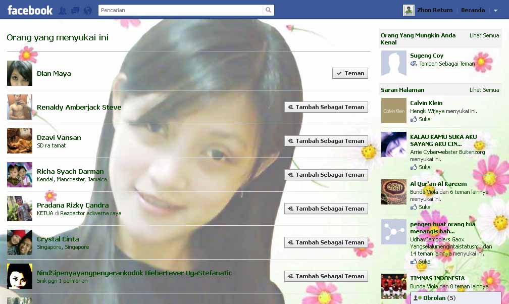
Task: Open Al Qur'an Al Kareem page thumbnail
Action: [393, 191]
